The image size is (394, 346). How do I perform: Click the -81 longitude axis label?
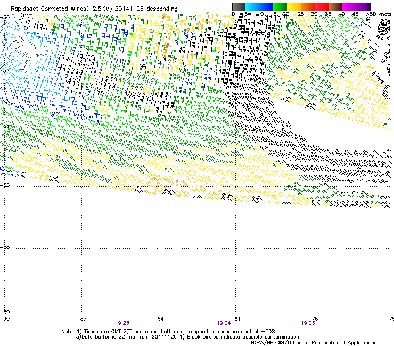coord(236,319)
